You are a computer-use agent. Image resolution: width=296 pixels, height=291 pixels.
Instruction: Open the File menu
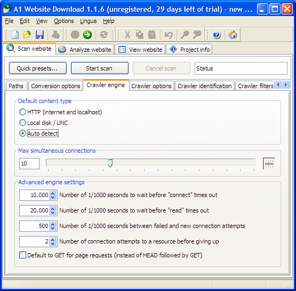click(x=9, y=21)
